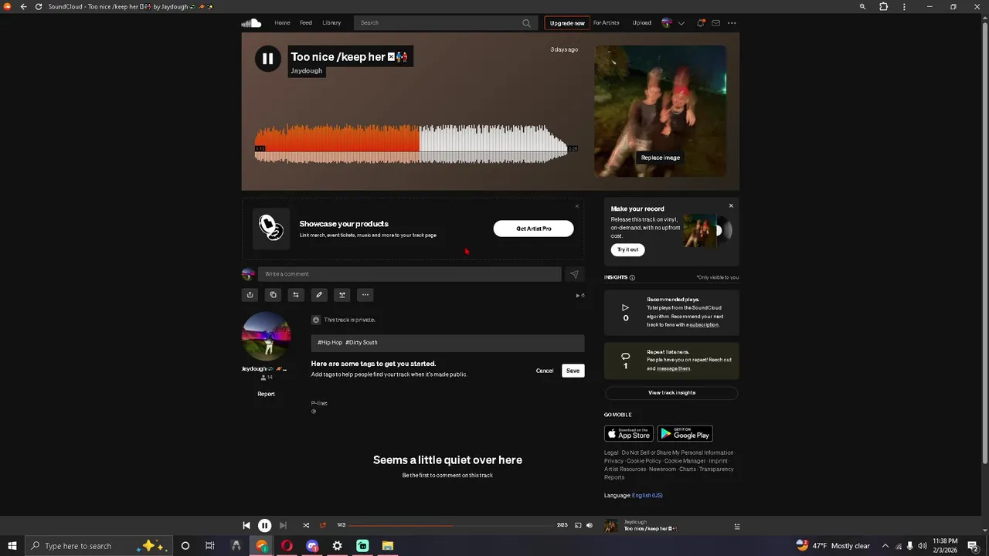Click Upgrade now
This screenshot has width=989, height=556.
(567, 23)
